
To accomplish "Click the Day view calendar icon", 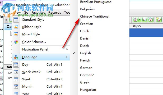I will point(16,65).
